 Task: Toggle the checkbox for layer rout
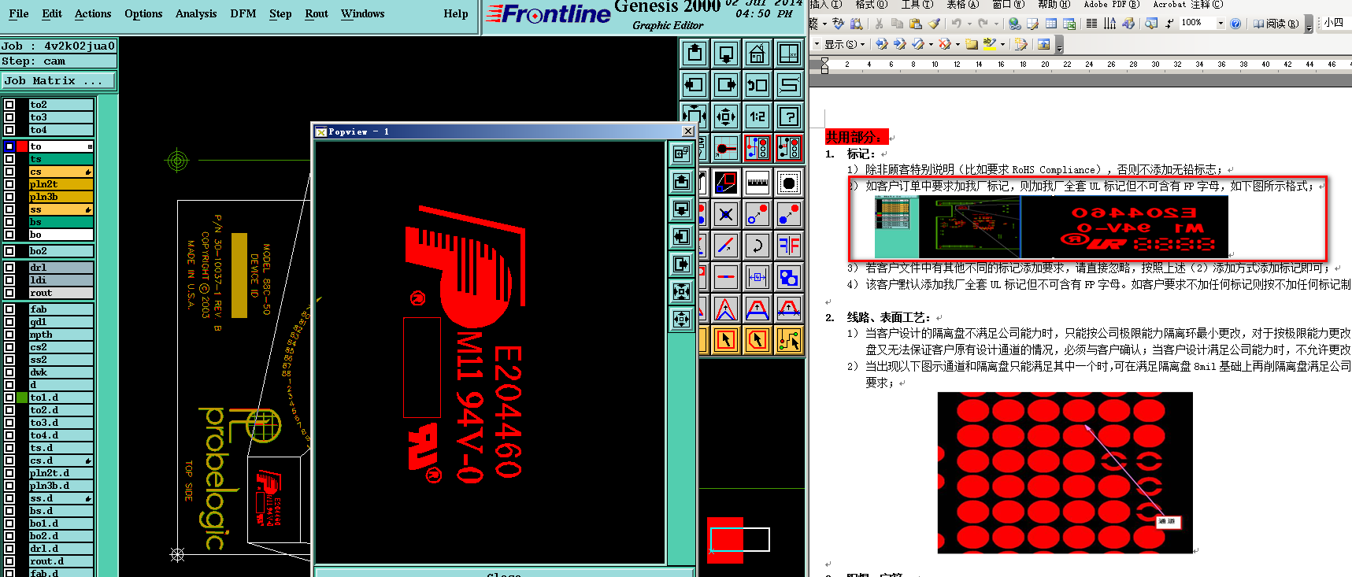pyautogui.click(x=9, y=293)
